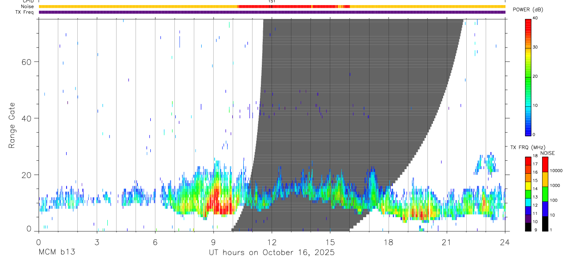568x262 pixels.
Task: Click the 'Noise' row label at top left
Action: 28,6
